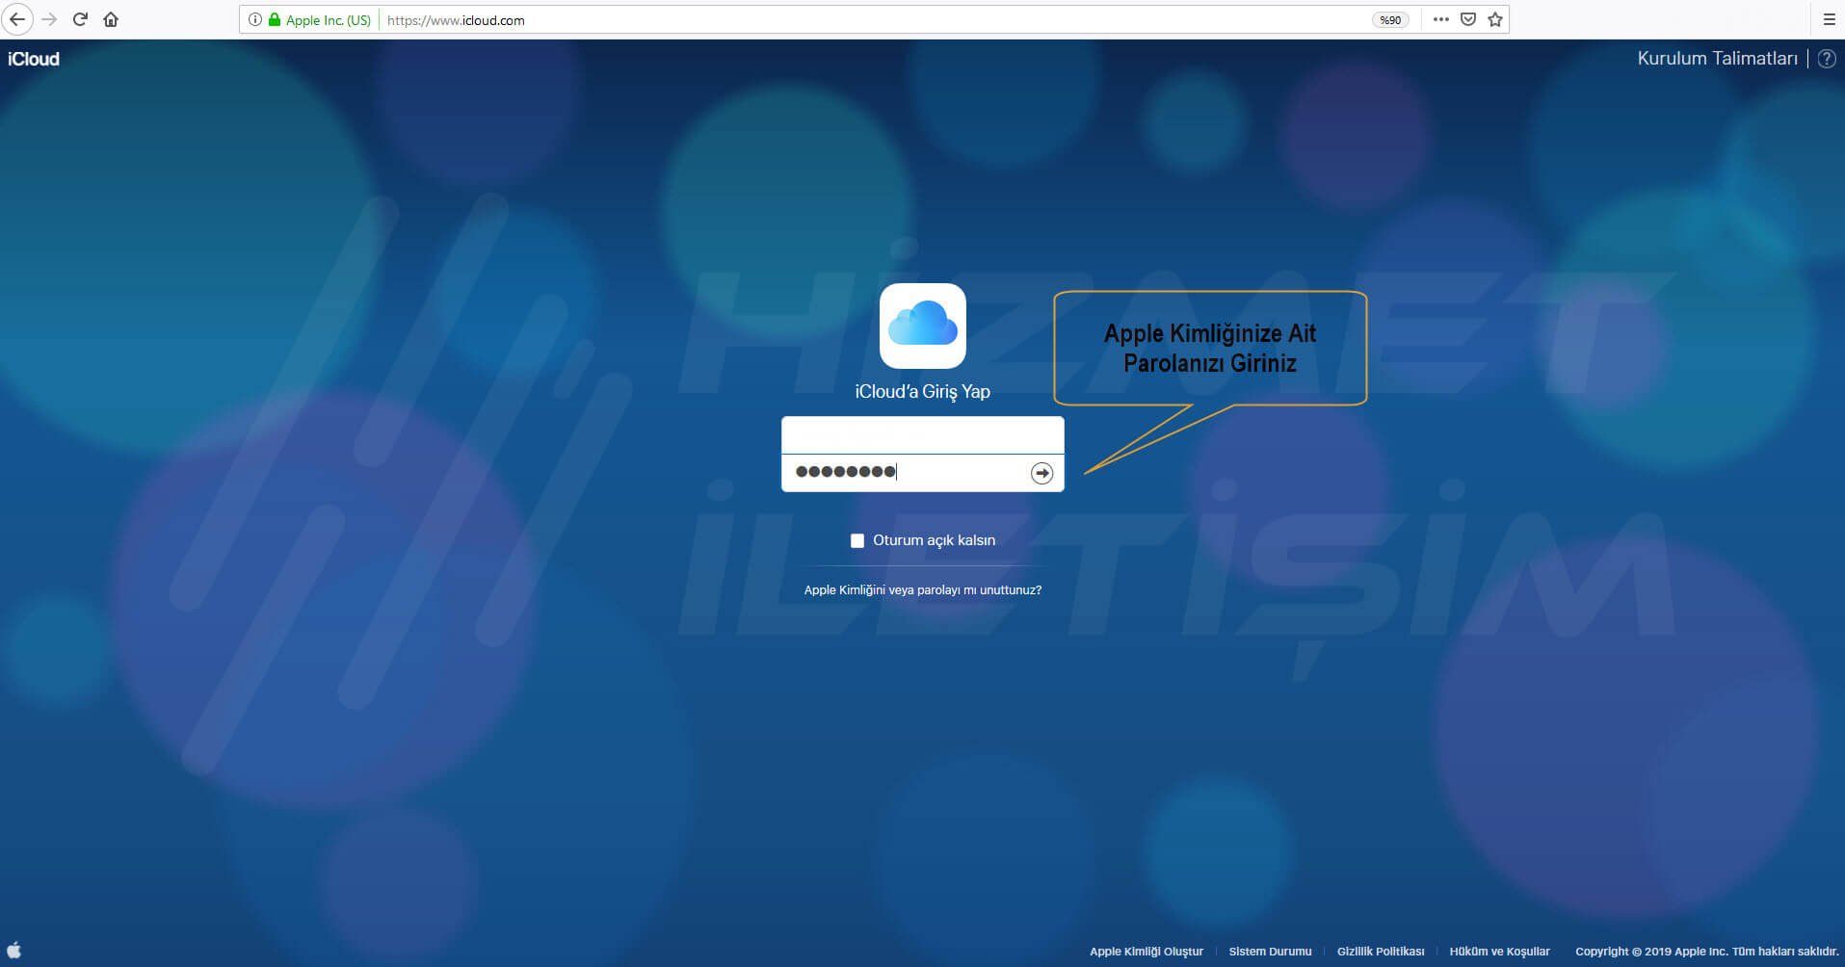Open Apple Kimliği Oluştur link
Viewport: 1845px width, 967px height.
(x=1147, y=952)
